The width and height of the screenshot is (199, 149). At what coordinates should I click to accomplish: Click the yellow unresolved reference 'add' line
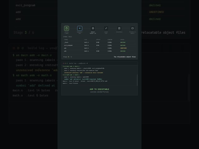[x=84, y=73]
